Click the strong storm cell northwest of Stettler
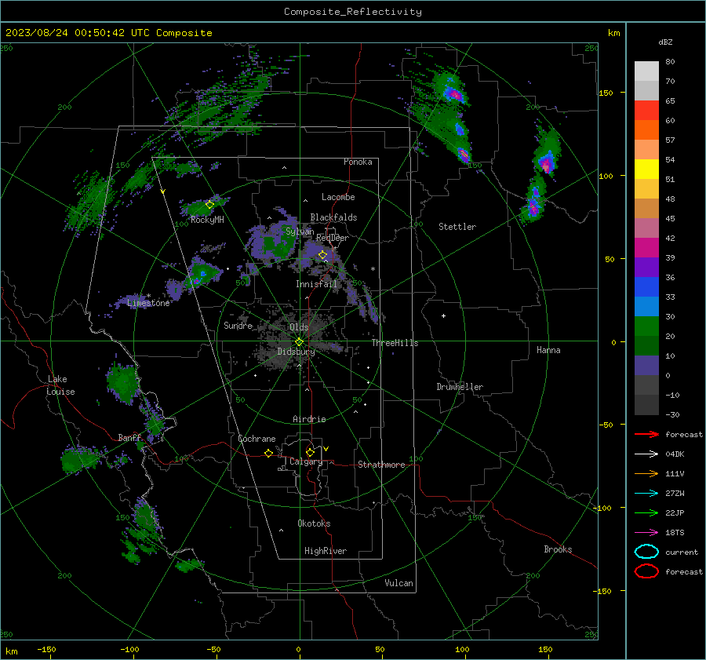 (x=453, y=93)
